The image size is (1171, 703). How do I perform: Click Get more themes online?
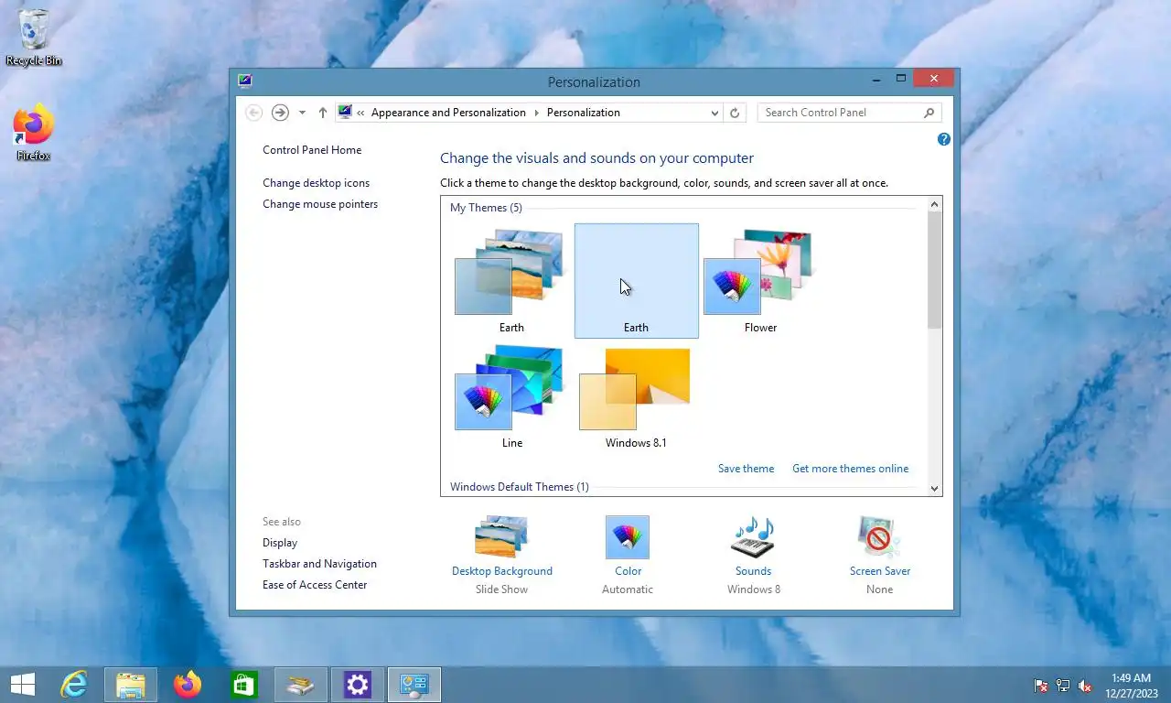coord(851,469)
